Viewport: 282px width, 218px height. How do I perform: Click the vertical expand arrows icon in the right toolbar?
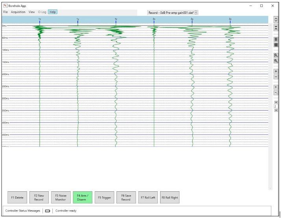[x=276, y=19]
